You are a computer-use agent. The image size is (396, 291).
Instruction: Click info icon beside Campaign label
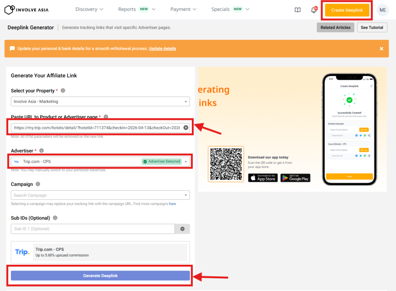38,184
